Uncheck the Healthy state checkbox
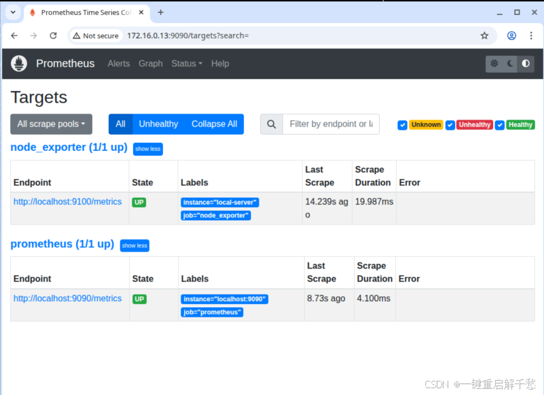Screen dimensions: 544x395 500,124
